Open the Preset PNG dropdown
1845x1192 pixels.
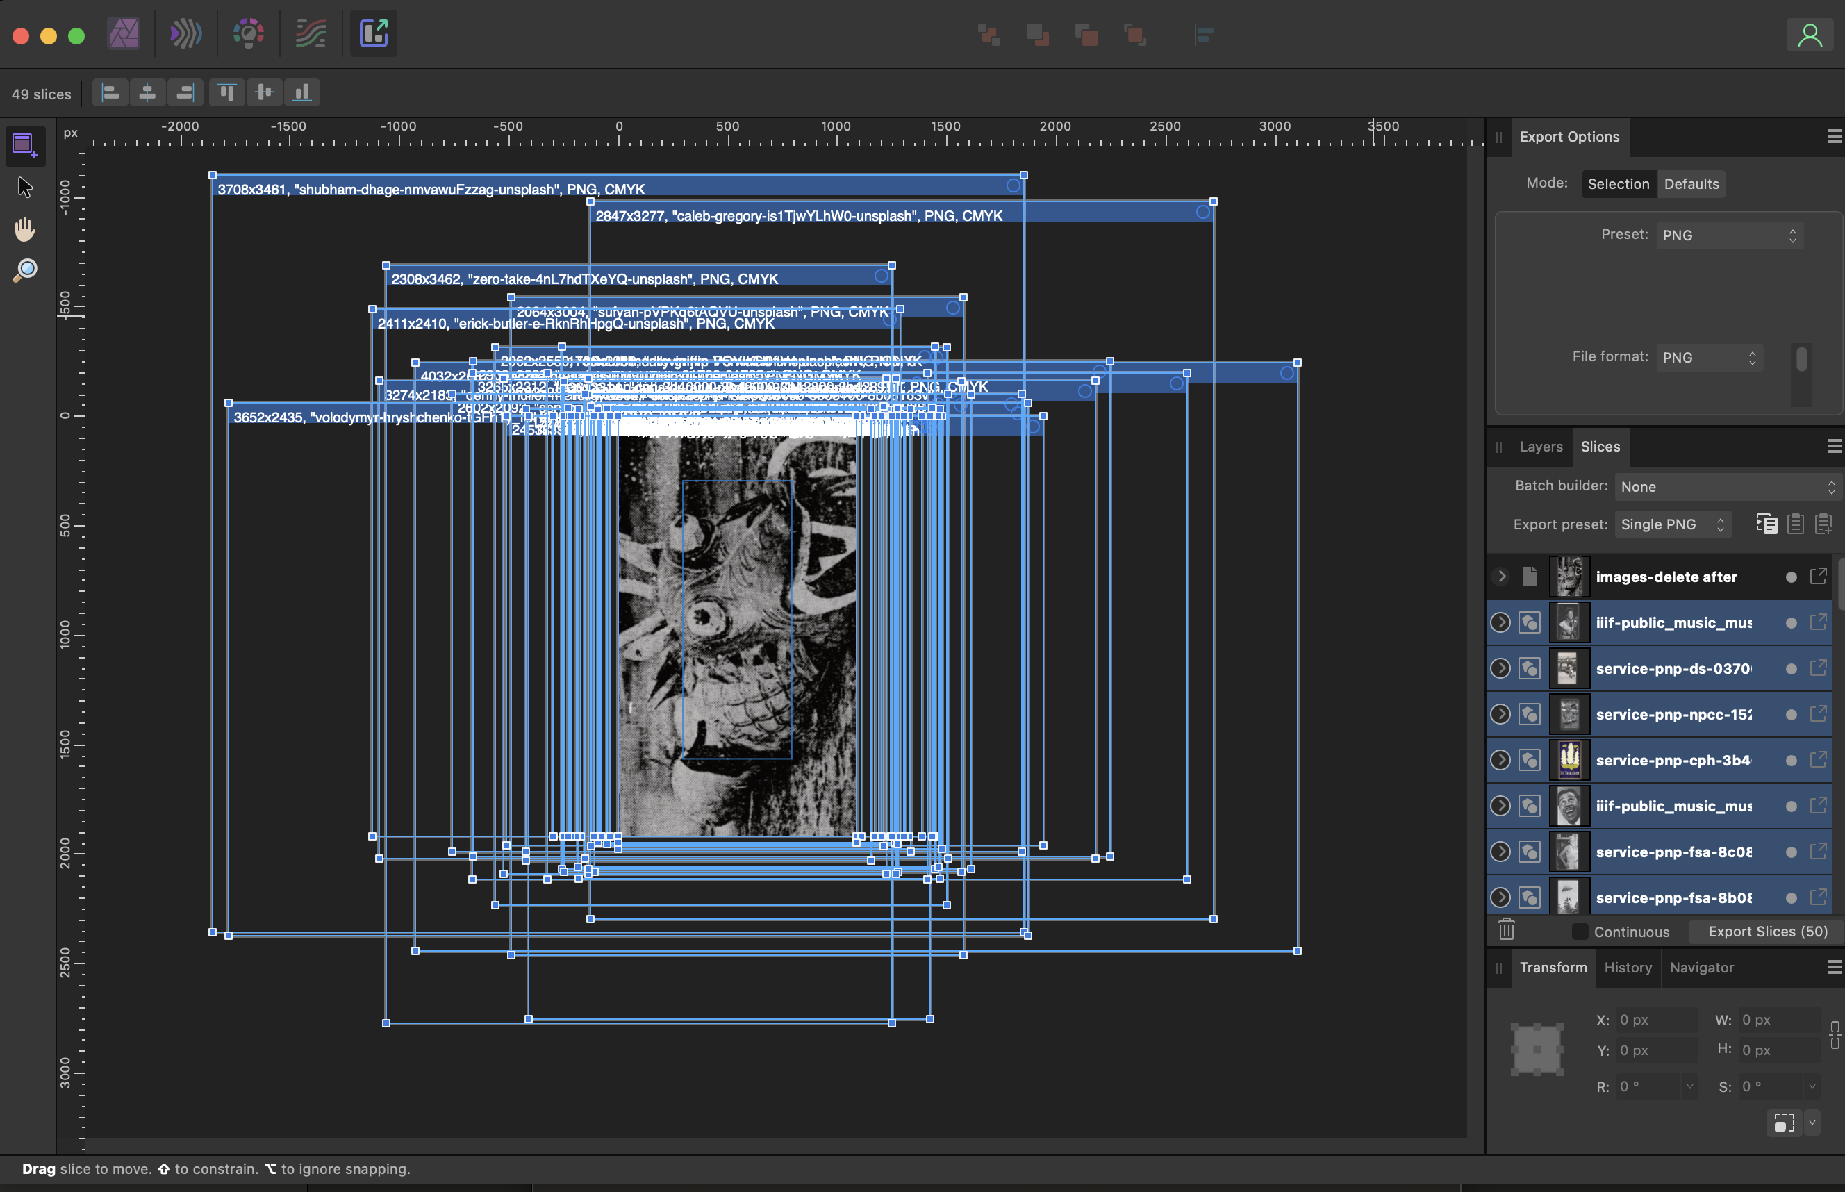1730,235
